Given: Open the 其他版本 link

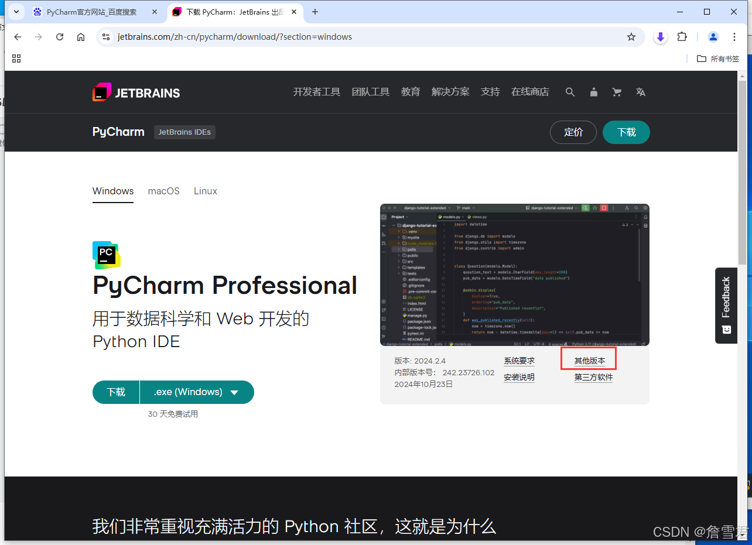Looking at the screenshot, I should [x=590, y=361].
